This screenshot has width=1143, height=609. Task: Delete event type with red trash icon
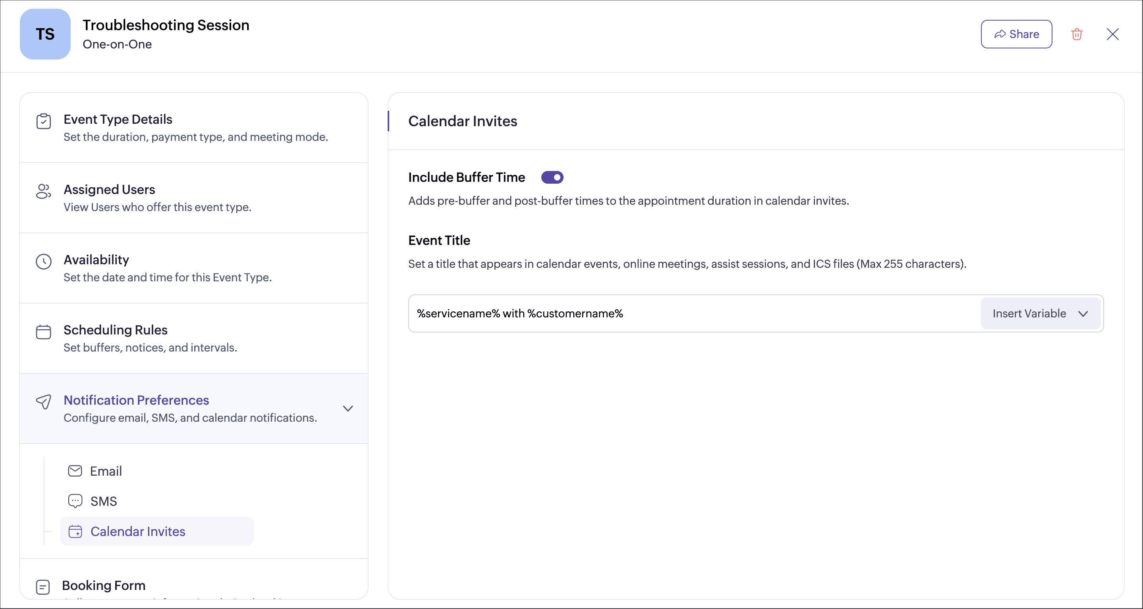[1076, 34]
